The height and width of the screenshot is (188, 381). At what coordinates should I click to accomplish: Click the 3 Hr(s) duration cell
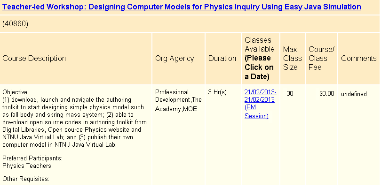tap(217, 92)
